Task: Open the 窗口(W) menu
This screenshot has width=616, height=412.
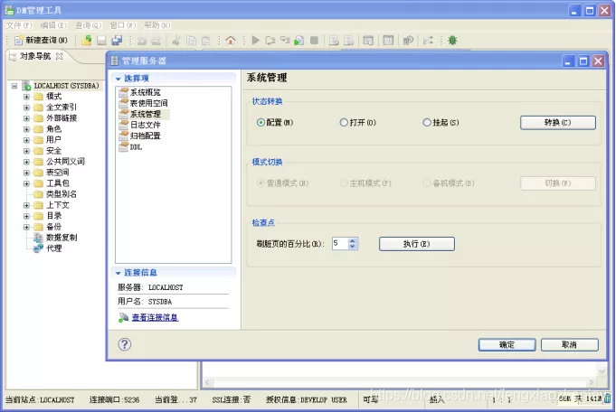Action: [123, 25]
